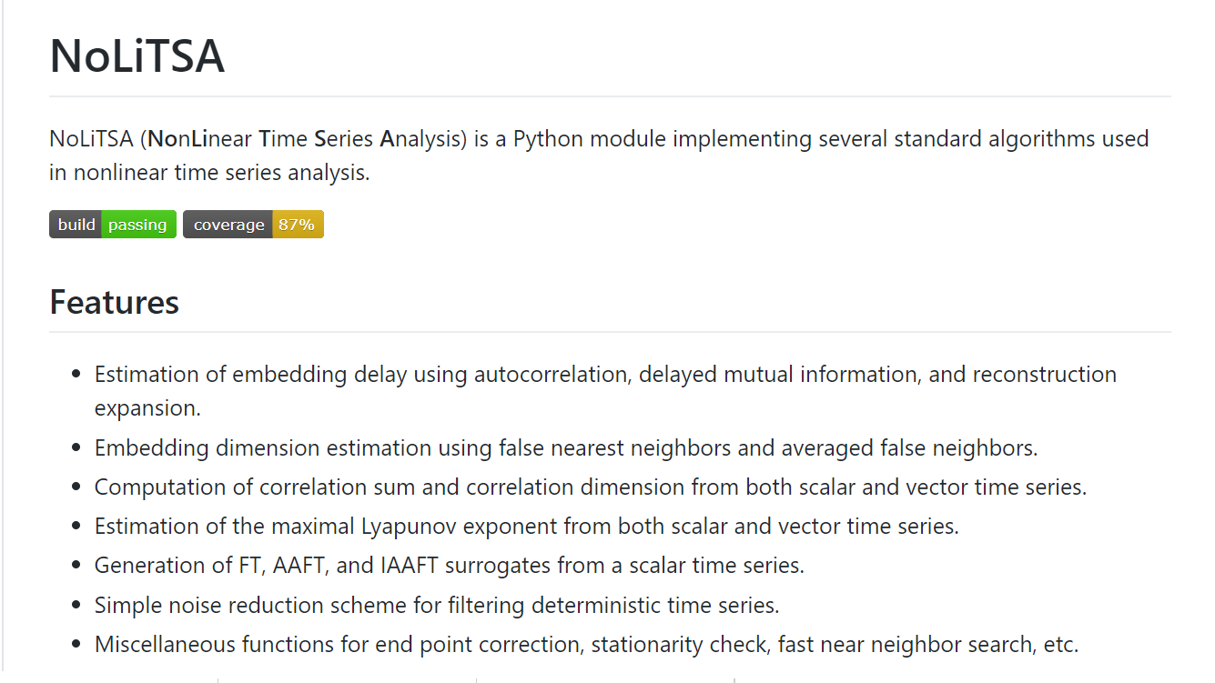Open the build passing badge
The width and height of the screenshot is (1215, 683).
tap(113, 225)
